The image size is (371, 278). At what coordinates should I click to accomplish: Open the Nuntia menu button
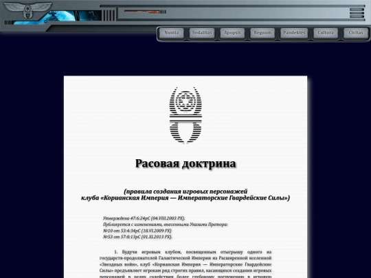click(x=172, y=33)
